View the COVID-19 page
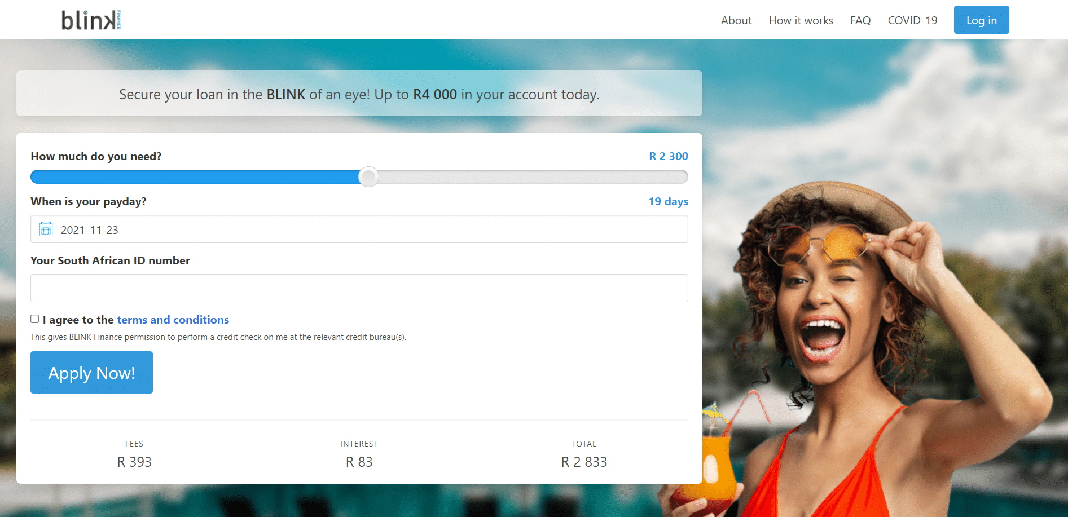 (912, 20)
